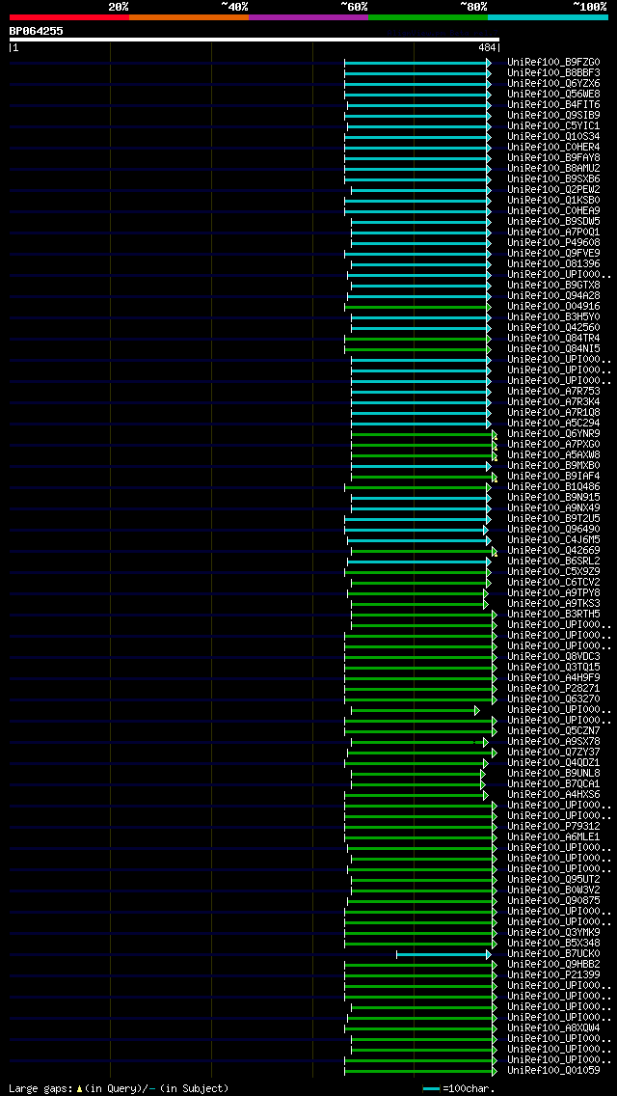Select the UniRef100_Q84TR4 label
617x1096 pixels.
pyautogui.click(x=553, y=339)
